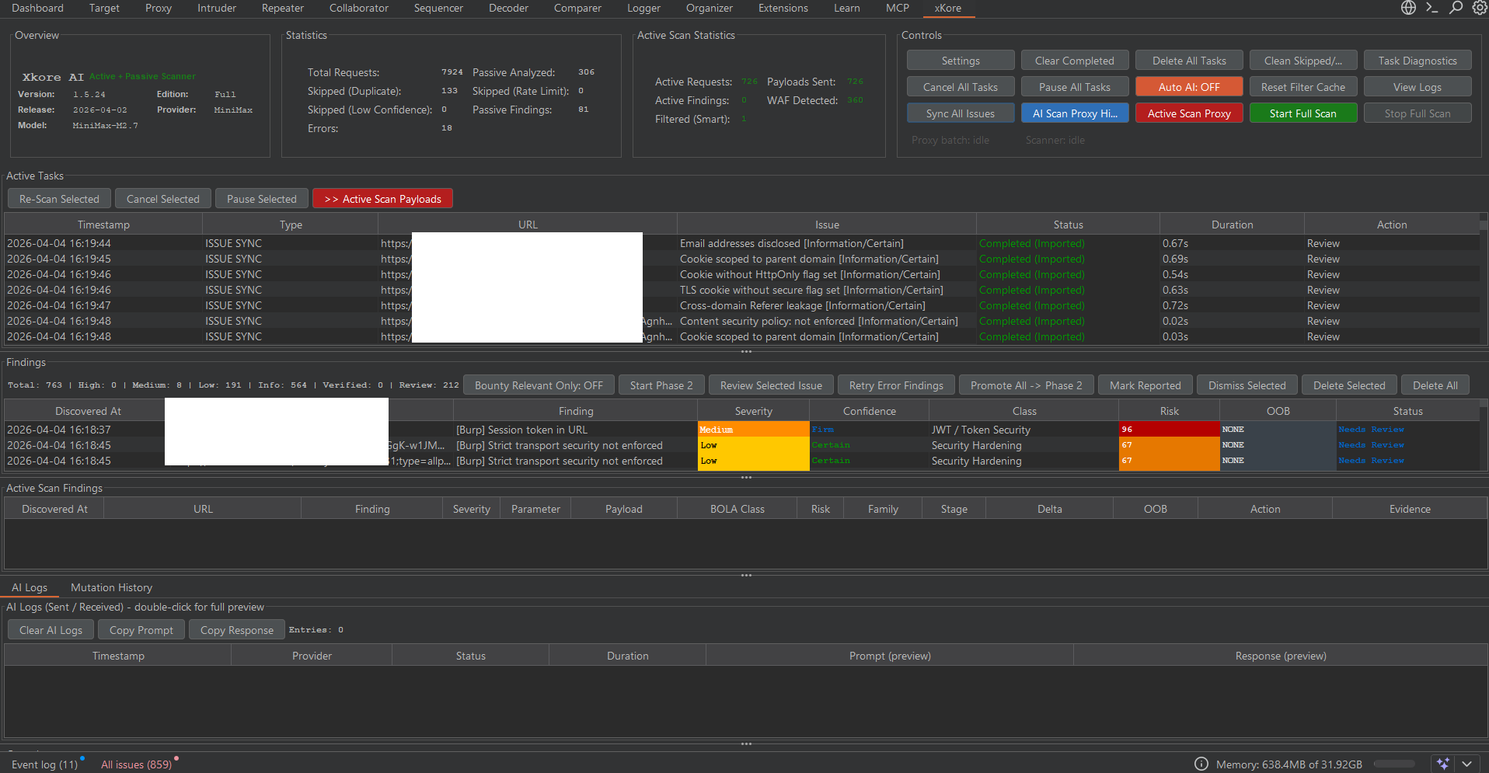The image size is (1489, 773).
Task: Toggle the Auto AI: OFF button
Action: click(1188, 87)
